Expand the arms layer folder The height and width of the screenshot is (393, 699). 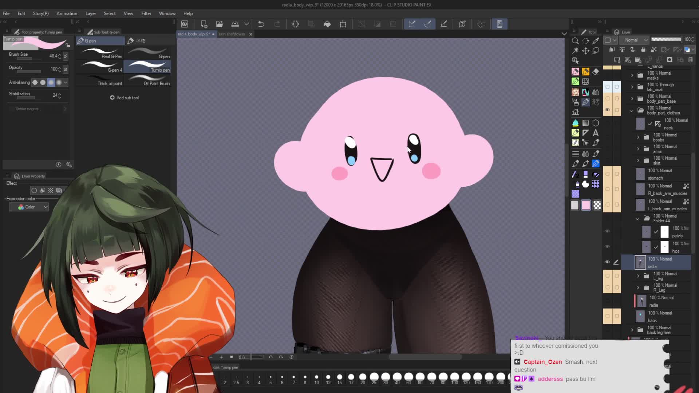[x=638, y=149]
